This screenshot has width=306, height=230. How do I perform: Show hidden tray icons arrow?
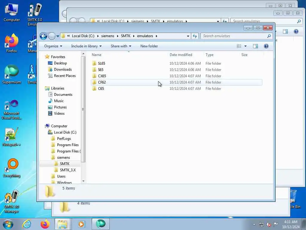coord(254,225)
